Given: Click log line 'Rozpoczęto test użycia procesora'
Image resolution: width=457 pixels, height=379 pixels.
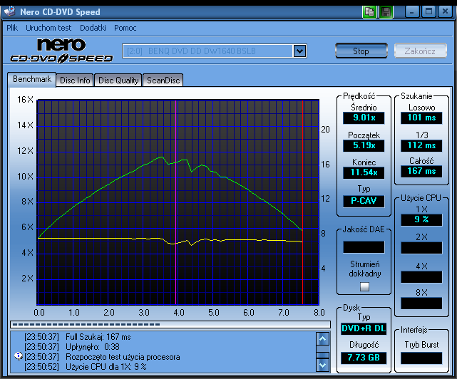Looking at the screenshot, I should coord(123,357).
